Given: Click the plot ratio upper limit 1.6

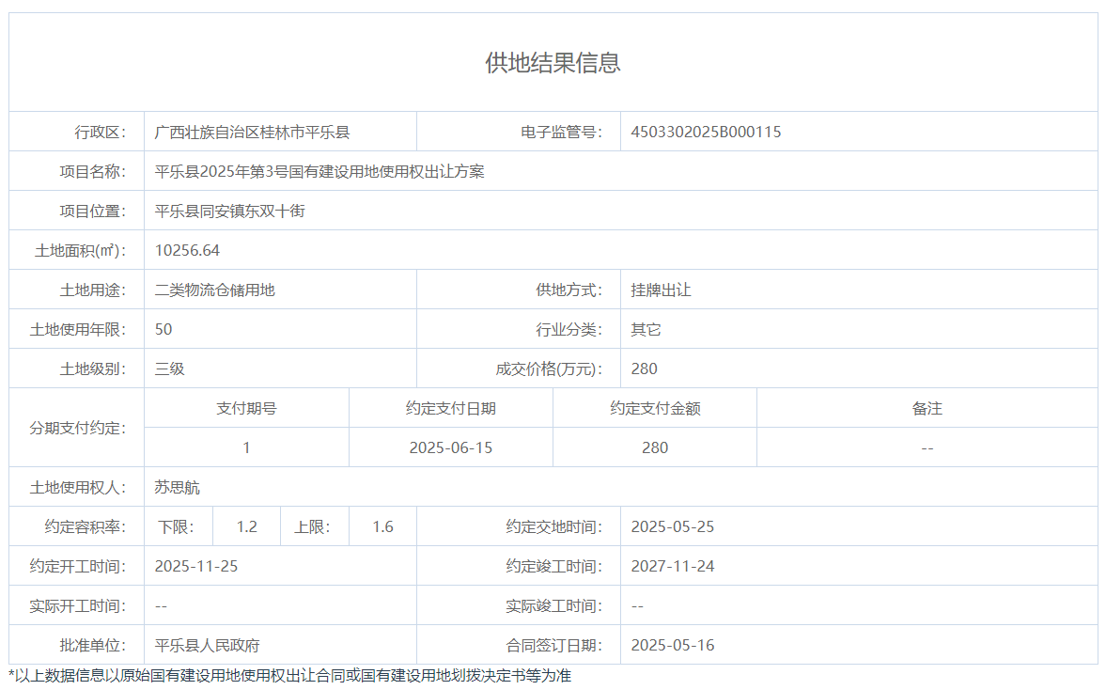Looking at the screenshot, I should pos(382,527).
